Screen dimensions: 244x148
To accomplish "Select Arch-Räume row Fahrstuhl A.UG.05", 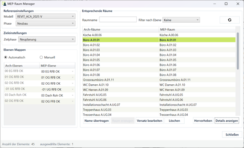I will [121, 95].
